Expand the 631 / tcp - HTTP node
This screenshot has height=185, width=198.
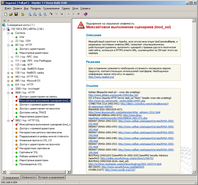pyautogui.click(x=8, y=85)
